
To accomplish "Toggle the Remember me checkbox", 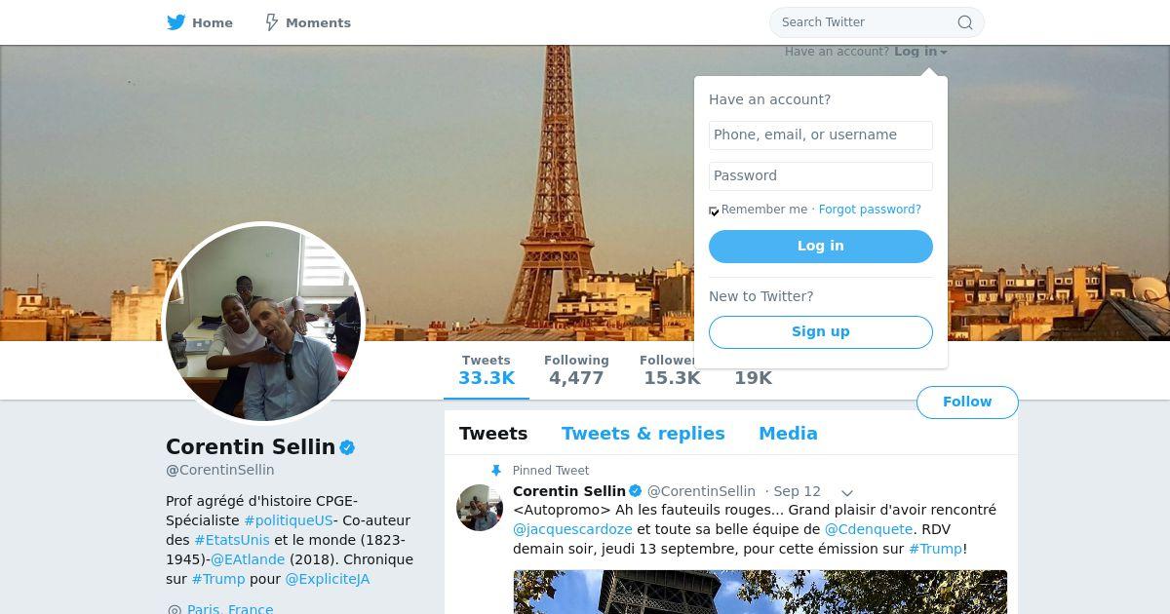I will (x=714, y=211).
